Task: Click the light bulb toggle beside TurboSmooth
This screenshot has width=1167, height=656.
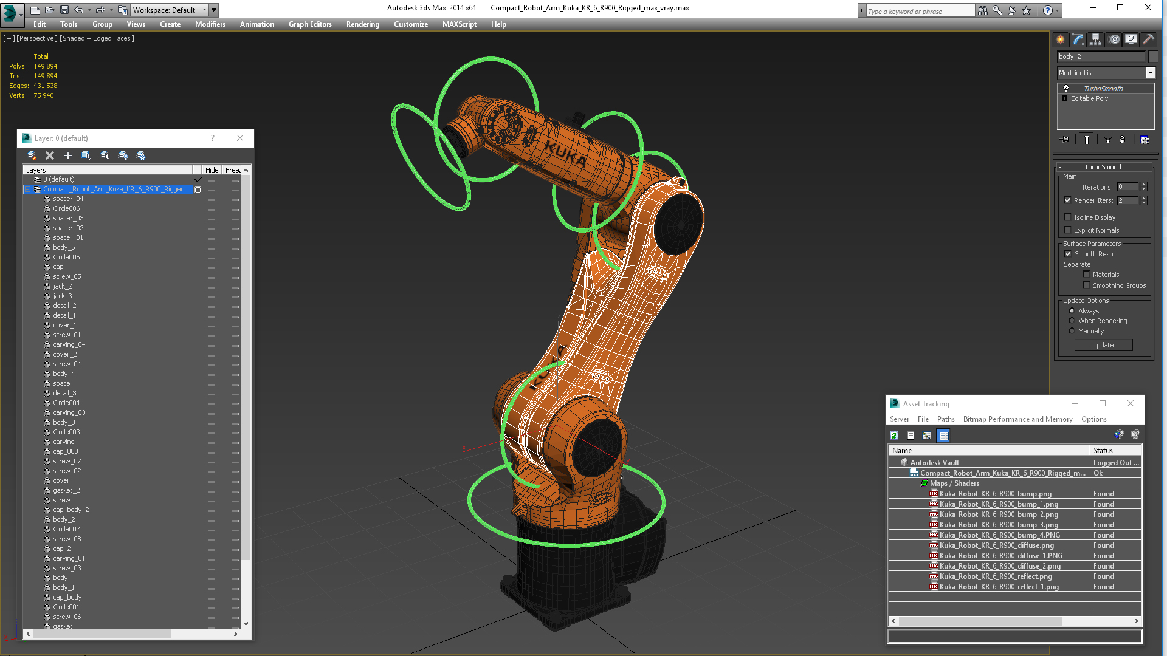Action: click(x=1066, y=89)
